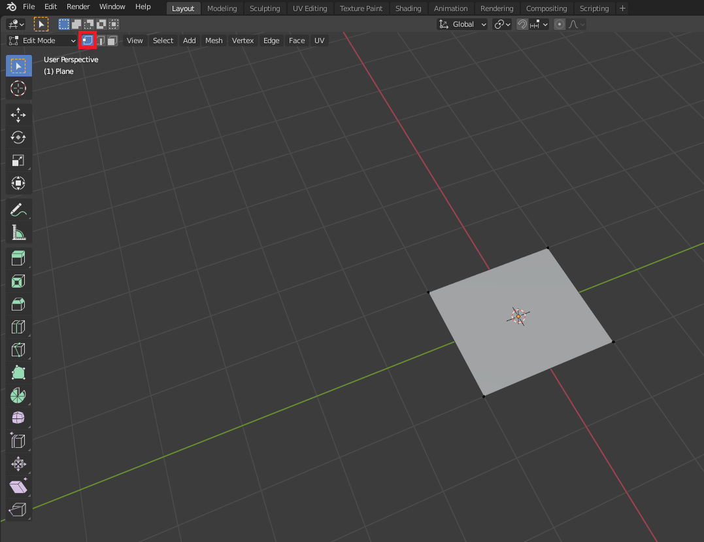Choose the Inset Faces tool
The width and height of the screenshot is (704, 542).
click(x=18, y=281)
